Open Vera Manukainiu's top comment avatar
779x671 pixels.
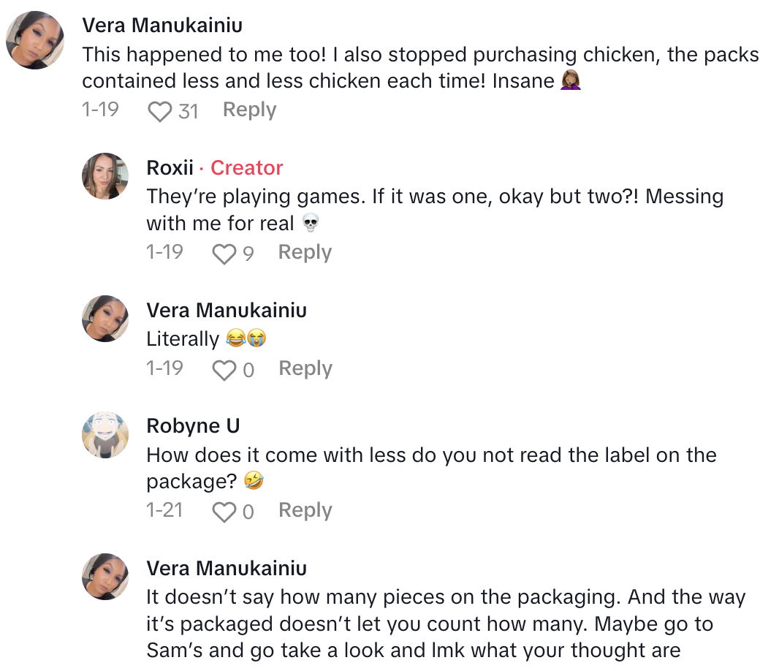35,40
